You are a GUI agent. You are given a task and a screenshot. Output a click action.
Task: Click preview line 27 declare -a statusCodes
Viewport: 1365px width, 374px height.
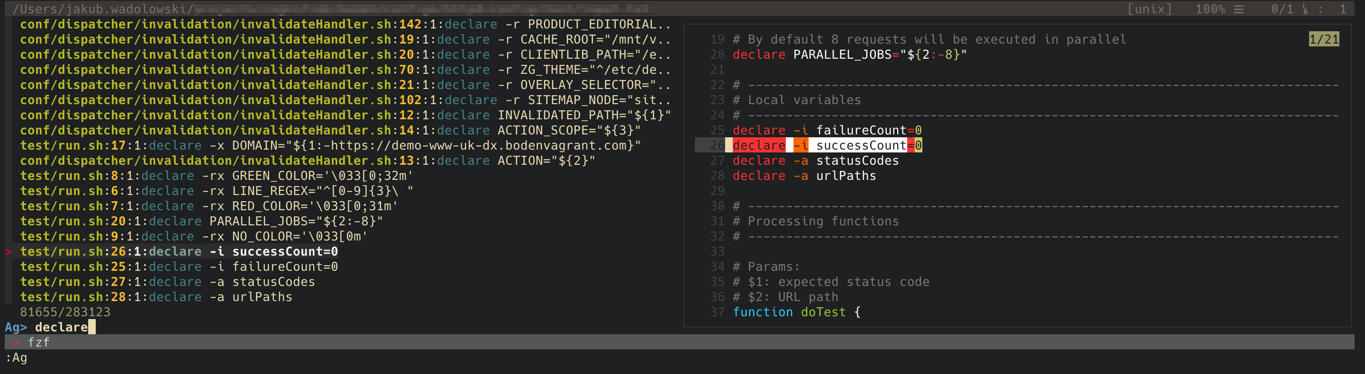click(816, 161)
